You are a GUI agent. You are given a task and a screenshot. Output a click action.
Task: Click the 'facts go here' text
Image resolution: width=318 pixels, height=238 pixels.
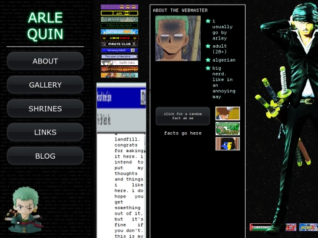pos(183,133)
